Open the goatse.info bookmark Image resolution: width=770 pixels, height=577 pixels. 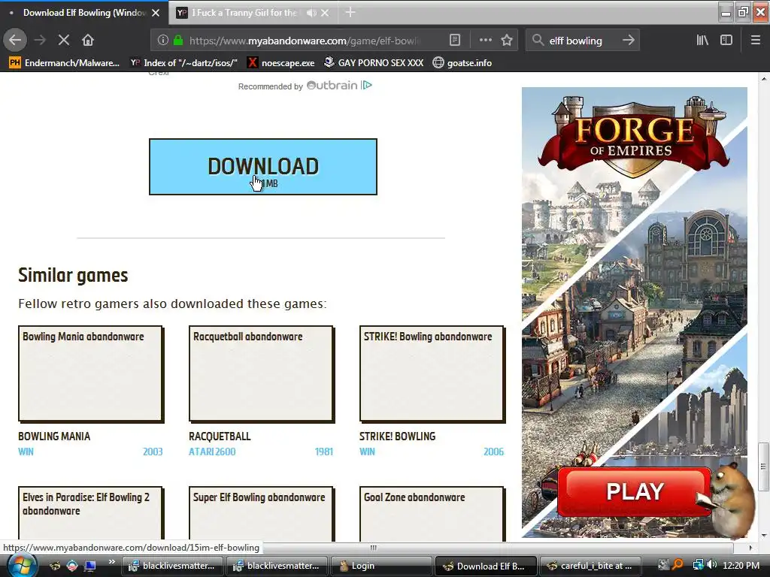(x=462, y=63)
